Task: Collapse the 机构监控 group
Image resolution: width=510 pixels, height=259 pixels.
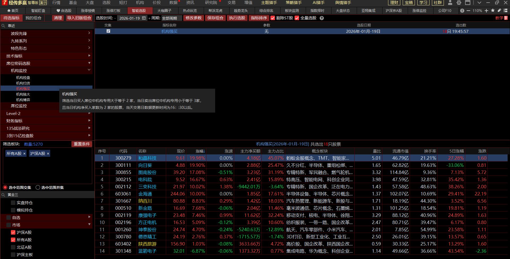Action: click(x=89, y=70)
